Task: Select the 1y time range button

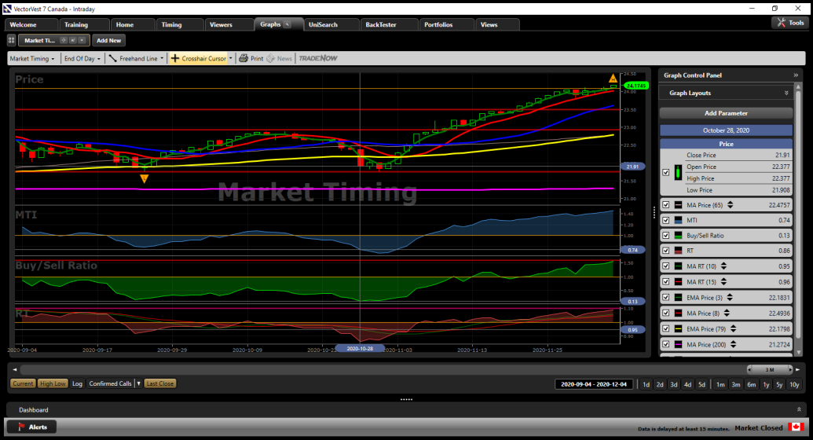Action: (766, 384)
